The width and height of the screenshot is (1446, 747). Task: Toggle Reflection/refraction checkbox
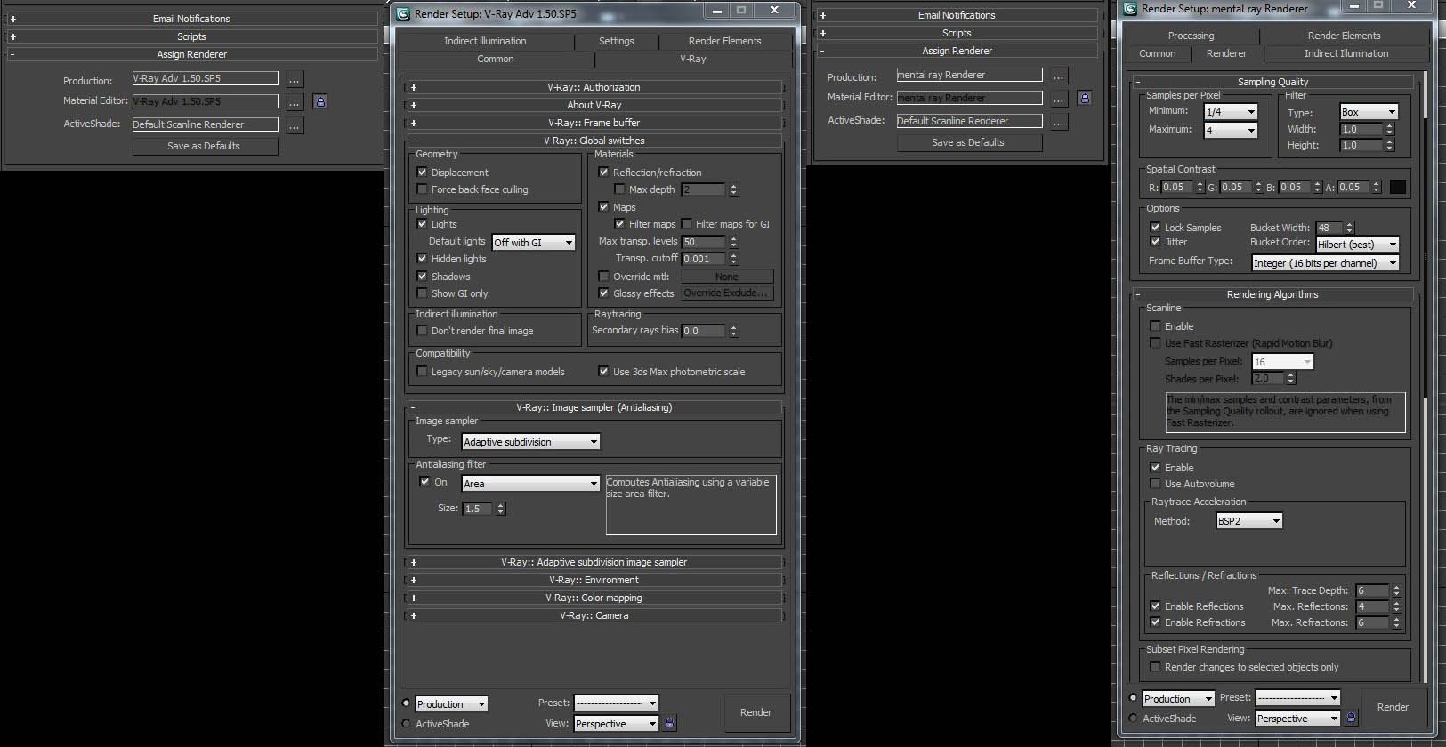coord(604,173)
